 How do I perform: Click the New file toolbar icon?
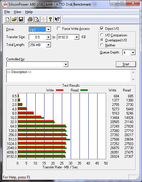[7, 19]
